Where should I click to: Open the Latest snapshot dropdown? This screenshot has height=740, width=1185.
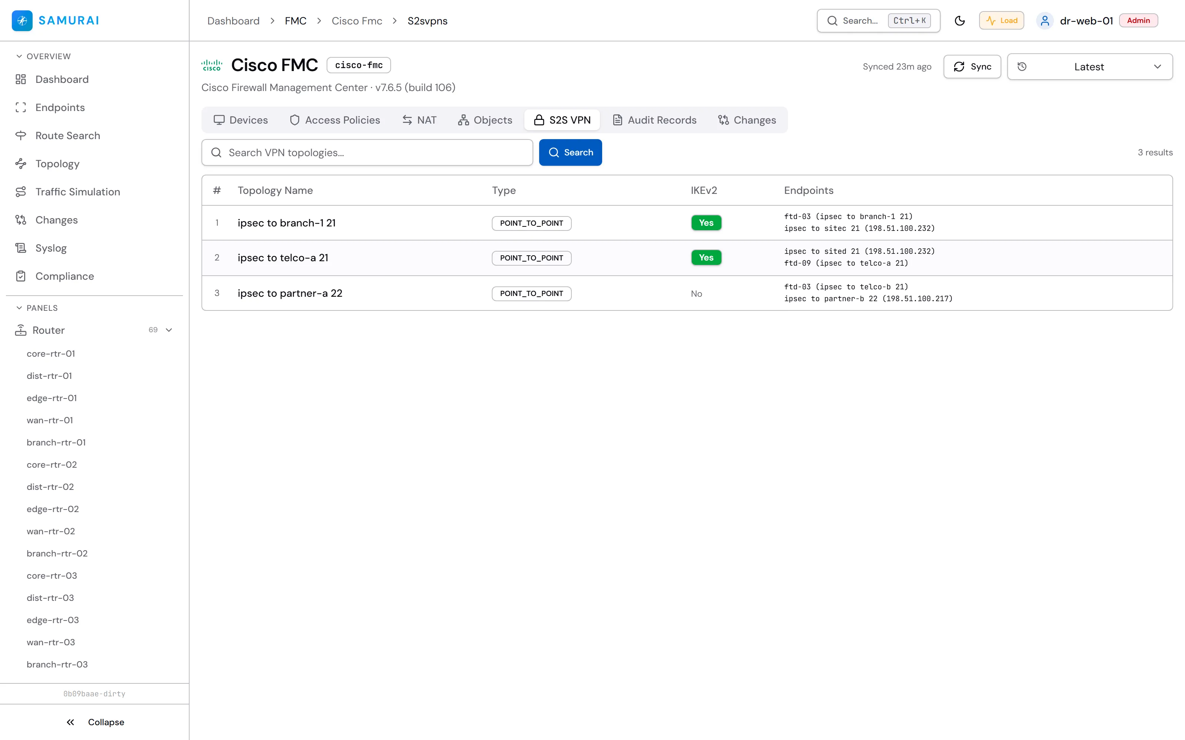pyautogui.click(x=1089, y=67)
